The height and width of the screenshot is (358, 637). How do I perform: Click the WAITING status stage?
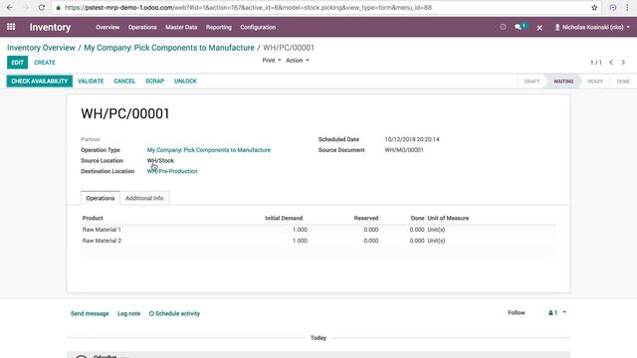563,82
